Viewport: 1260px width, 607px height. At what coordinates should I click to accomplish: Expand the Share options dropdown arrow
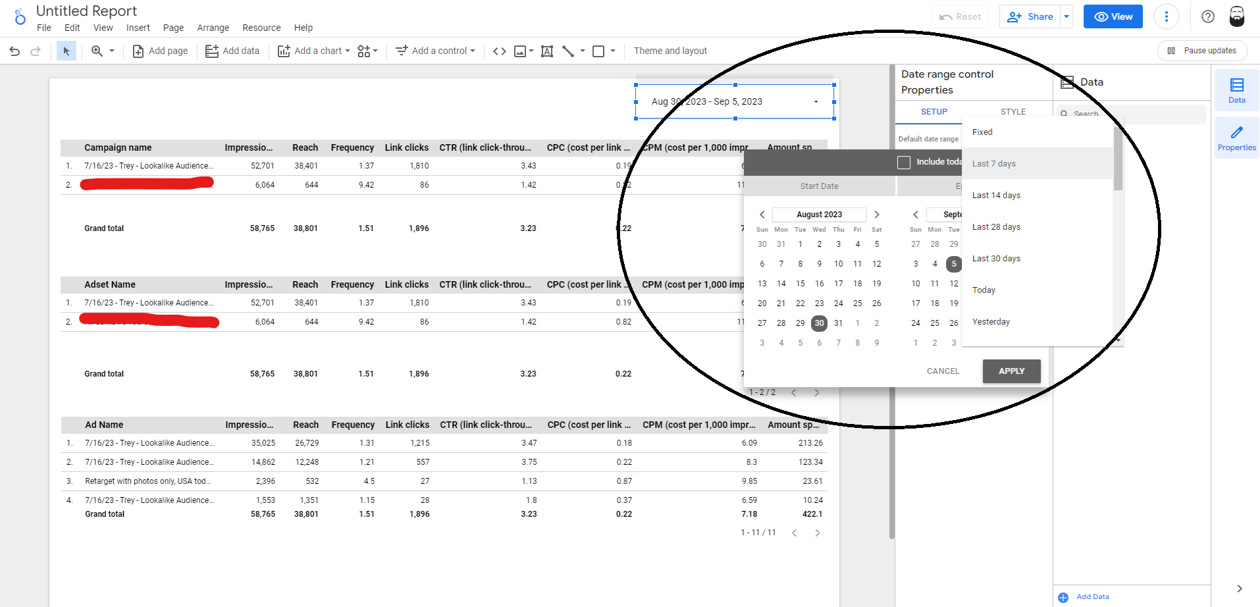(1066, 16)
